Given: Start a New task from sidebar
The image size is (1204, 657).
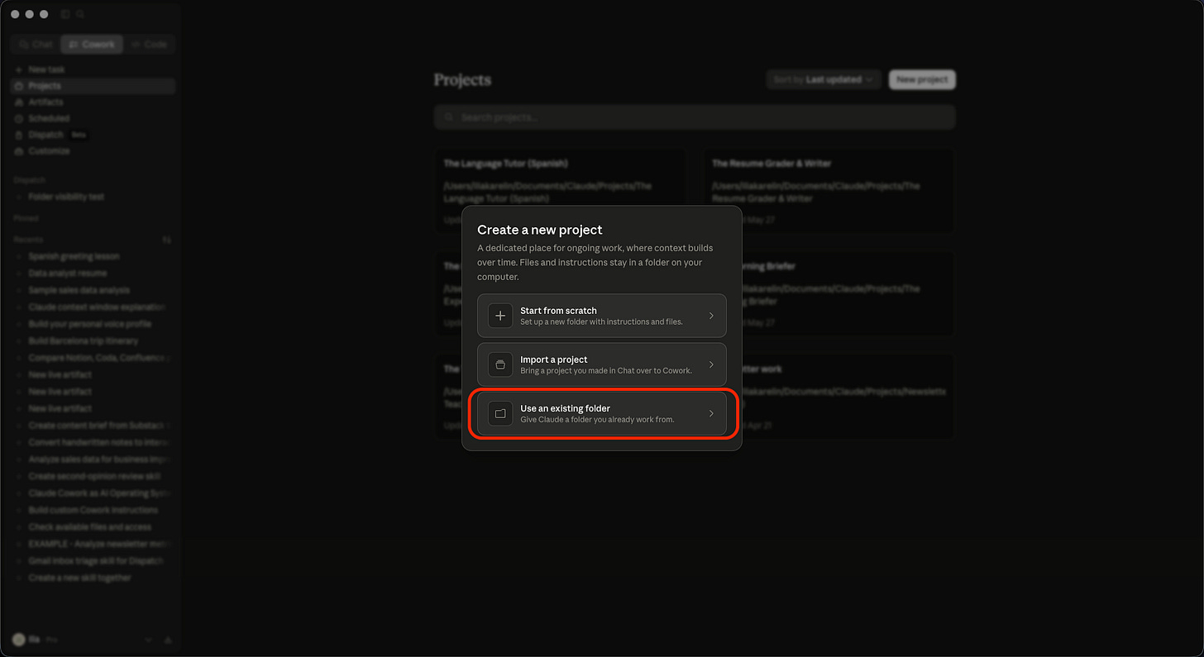Looking at the screenshot, I should (x=93, y=69).
